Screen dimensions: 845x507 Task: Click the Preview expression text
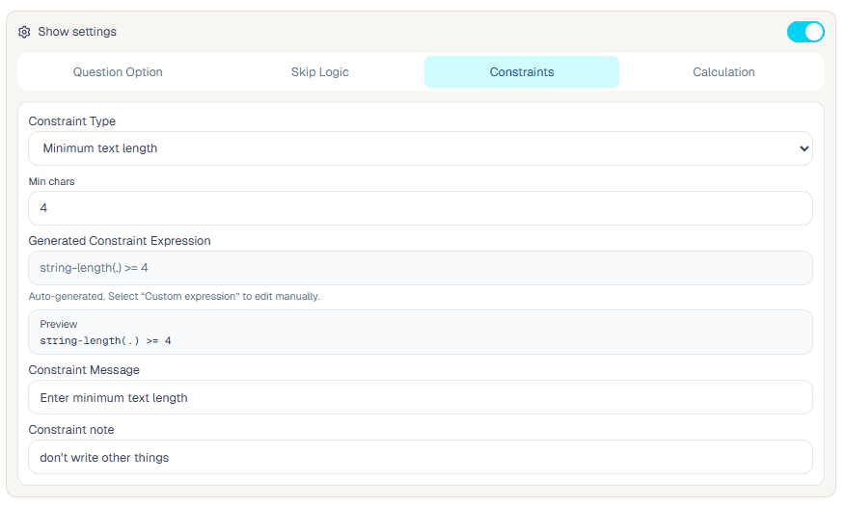pyautogui.click(x=106, y=340)
